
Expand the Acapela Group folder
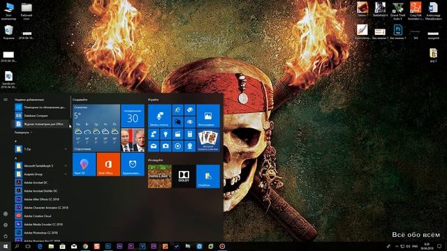point(41,174)
